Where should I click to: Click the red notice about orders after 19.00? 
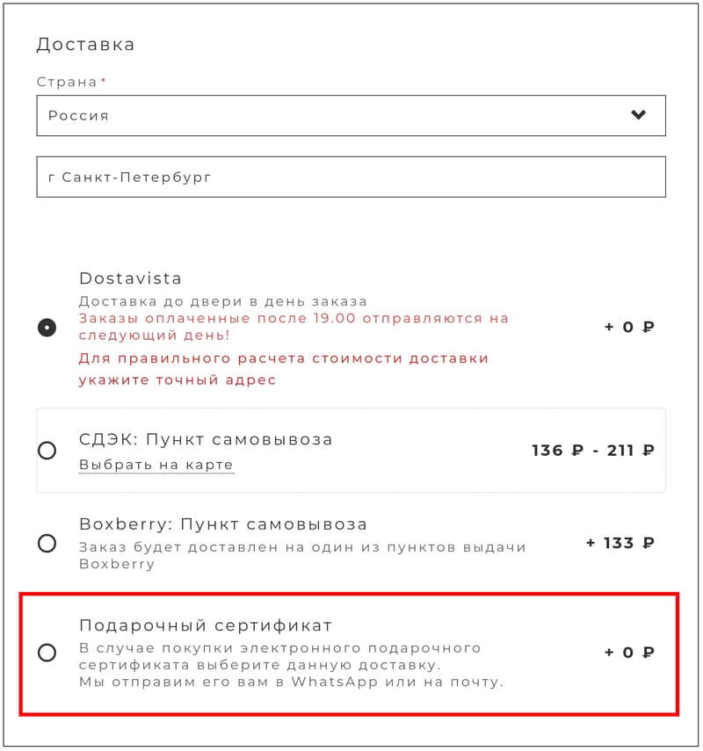pyautogui.click(x=294, y=327)
